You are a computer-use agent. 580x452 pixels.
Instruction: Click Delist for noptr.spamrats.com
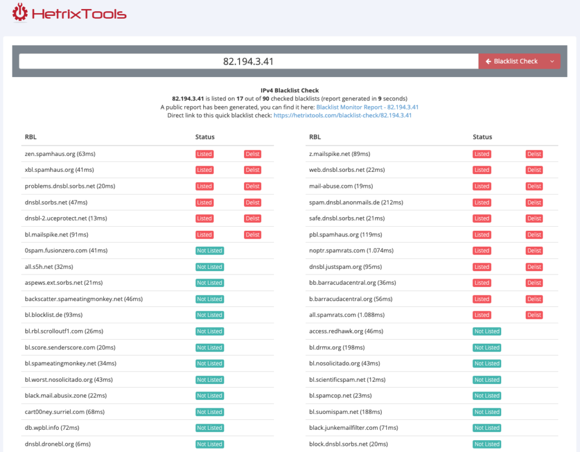534,251
